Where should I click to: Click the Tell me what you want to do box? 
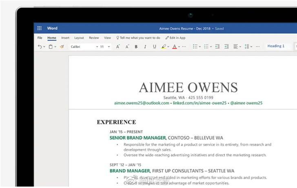138,38
